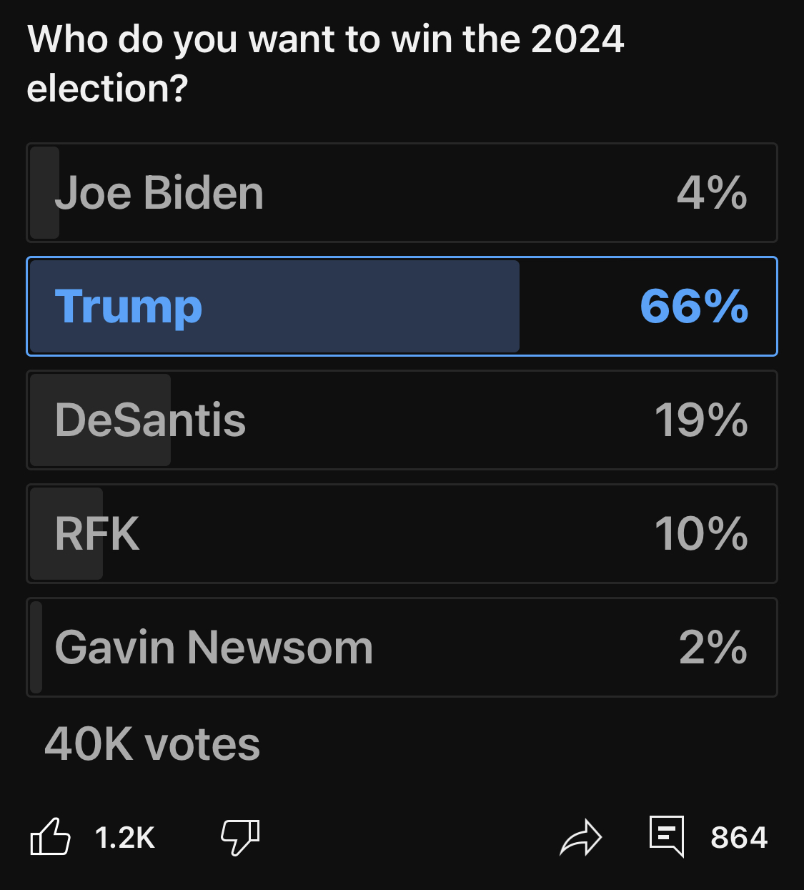Click the 2024 election poll question text
Viewport: 804px width, 890px height.
pyautogui.click(x=325, y=64)
